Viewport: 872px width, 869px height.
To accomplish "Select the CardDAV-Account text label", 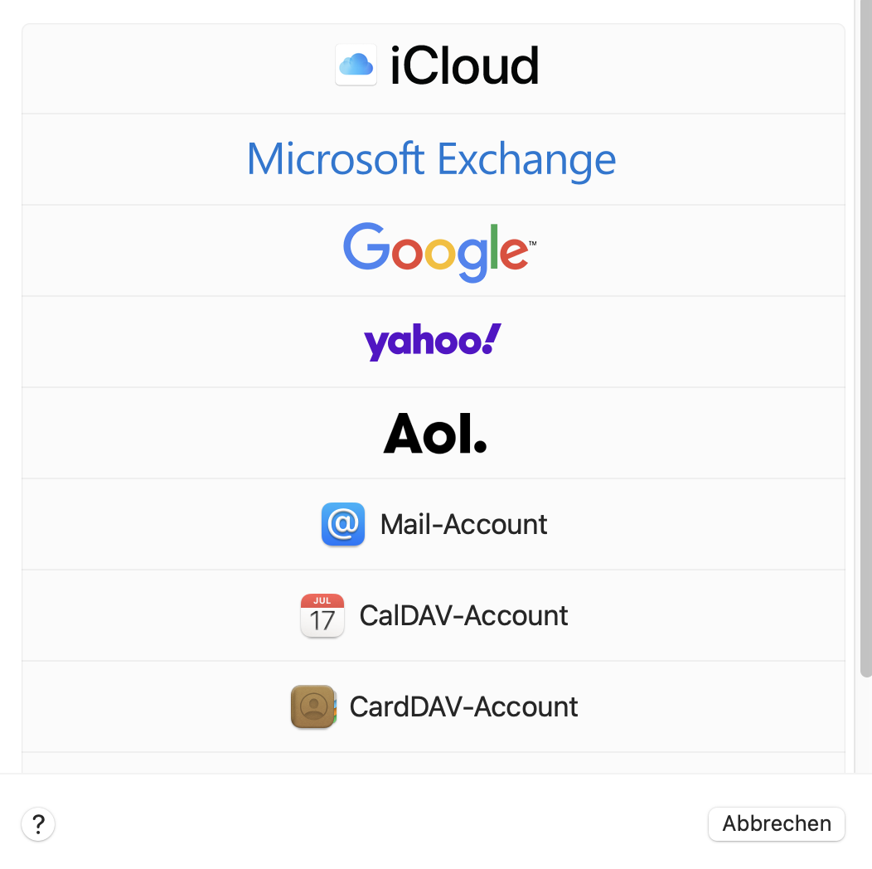I will point(463,706).
